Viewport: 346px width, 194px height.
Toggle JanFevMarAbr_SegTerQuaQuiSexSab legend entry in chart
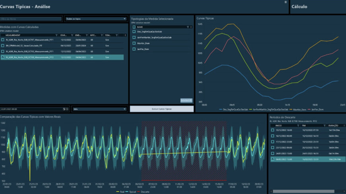pos(269,110)
